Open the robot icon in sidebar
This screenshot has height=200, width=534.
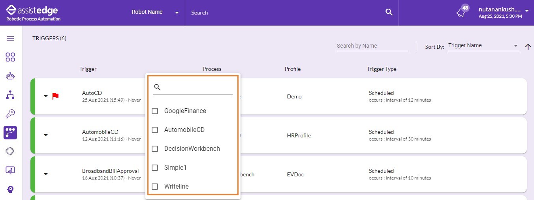10,76
